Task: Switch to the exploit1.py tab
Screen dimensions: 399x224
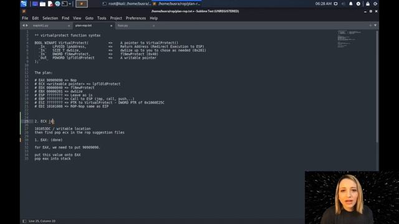Action: pyautogui.click(x=50, y=26)
